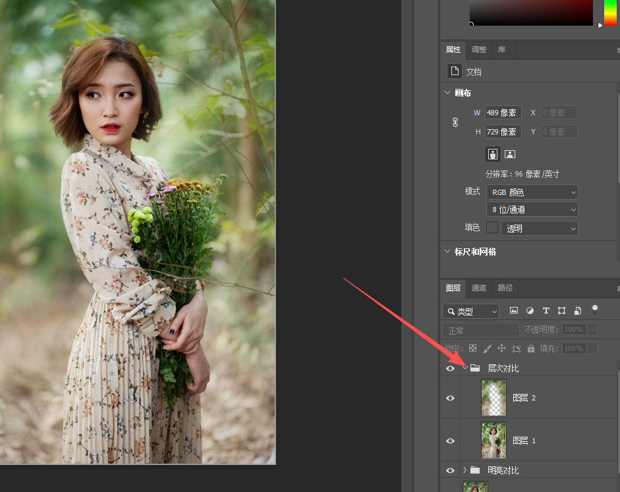Select the 图层 1 layer thumbnail

tap(493, 440)
